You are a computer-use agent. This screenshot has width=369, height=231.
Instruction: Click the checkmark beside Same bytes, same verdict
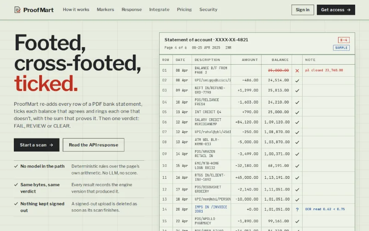tap(16, 184)
